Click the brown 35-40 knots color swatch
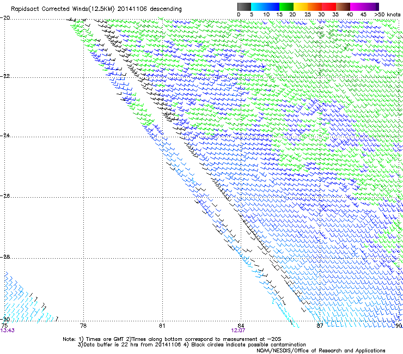The image size is (403, 354). coord(343,7)
